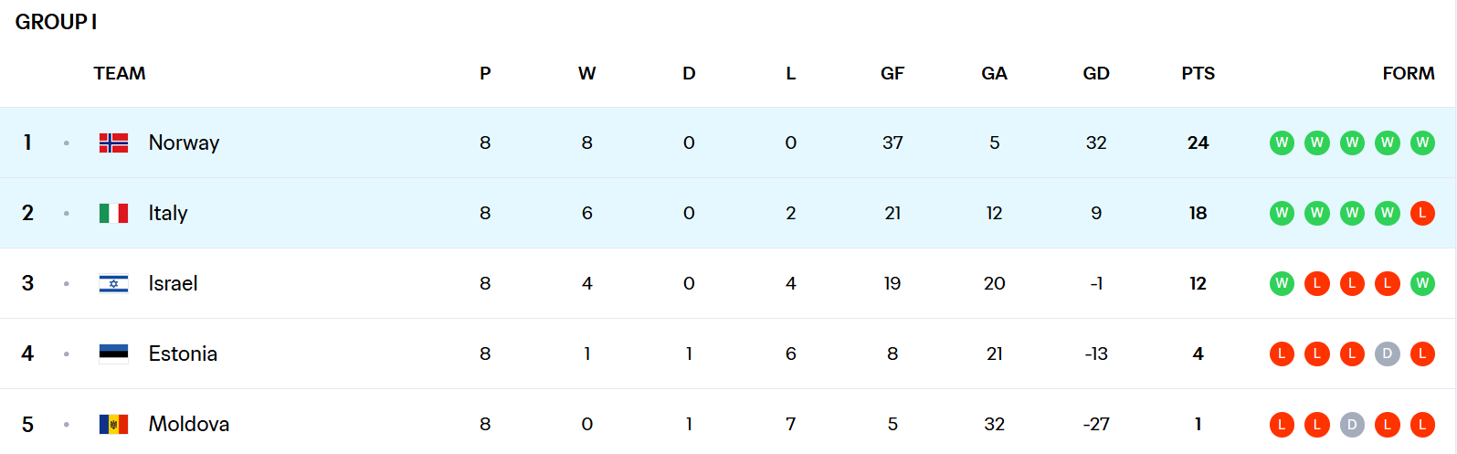This screenshot has width=1457, height=454.
Task: Open the Israel team name
Action: 173,283
